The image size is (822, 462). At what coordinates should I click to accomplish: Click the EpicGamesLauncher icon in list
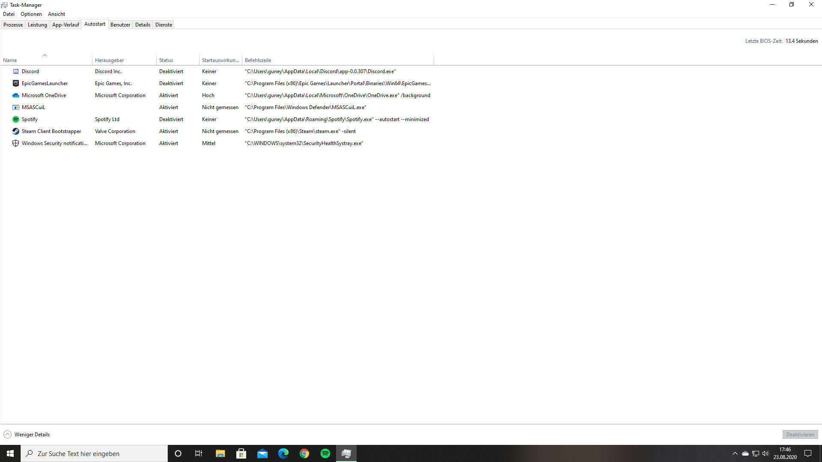tap(15, 83)
